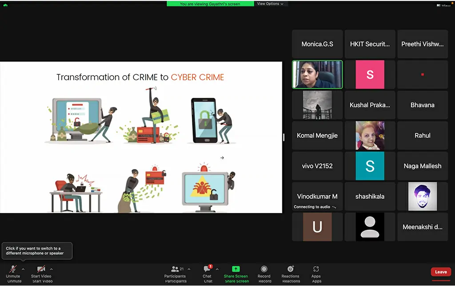Select Naga Mallesh participant tile
455x286 pixels.
(x=423, y=166)
